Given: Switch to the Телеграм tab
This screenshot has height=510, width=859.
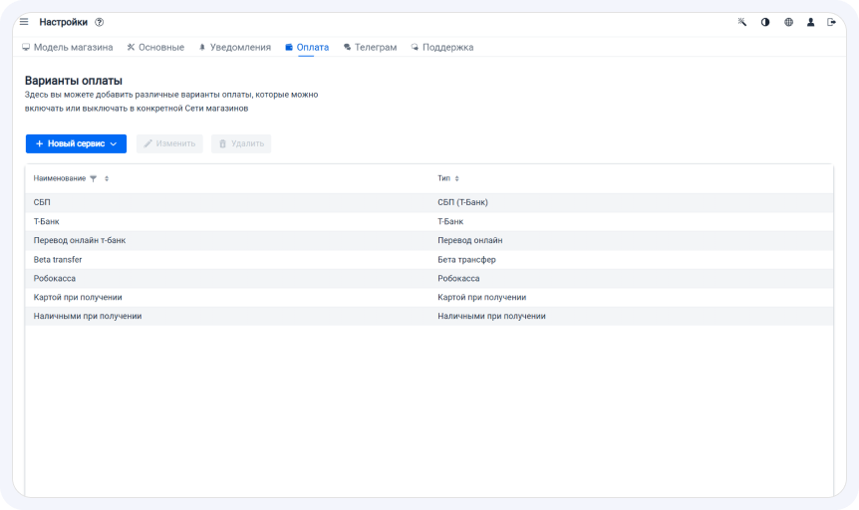Looking at the screenshot, I should (x=370, y=47).
